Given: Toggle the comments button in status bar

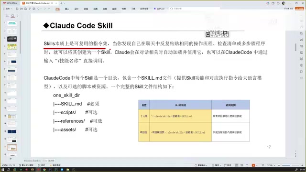Looking at the screenshot, I should (228, 165).
